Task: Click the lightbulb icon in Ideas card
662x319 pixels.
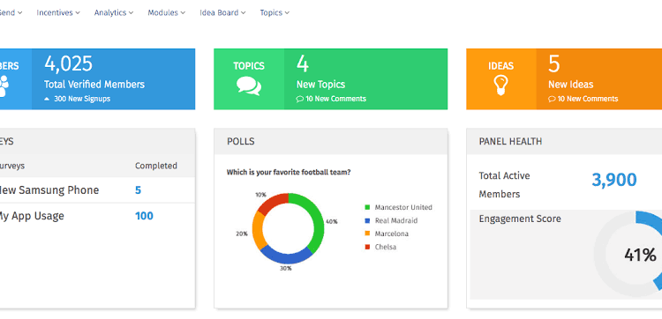Action: click(500, 85)
